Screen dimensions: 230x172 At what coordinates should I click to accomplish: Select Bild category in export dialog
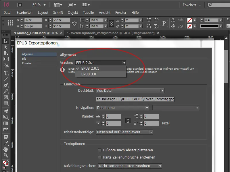pyautogui.click(x=39, y=59)
